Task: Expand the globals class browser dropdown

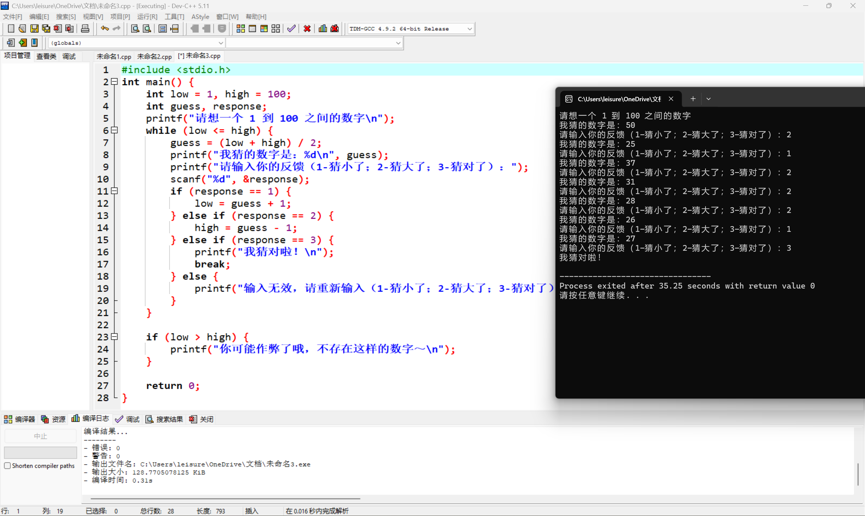Action: pos(221,43)
